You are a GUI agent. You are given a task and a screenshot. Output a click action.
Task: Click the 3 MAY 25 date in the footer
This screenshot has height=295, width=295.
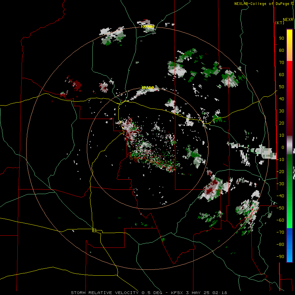pyautogui.click(x=198, y=293)
